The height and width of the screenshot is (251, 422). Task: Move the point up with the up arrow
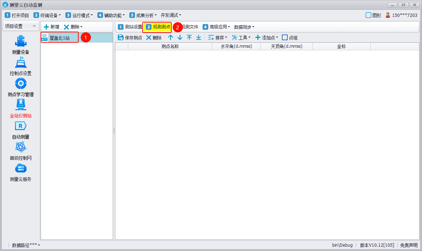point(171,37)
